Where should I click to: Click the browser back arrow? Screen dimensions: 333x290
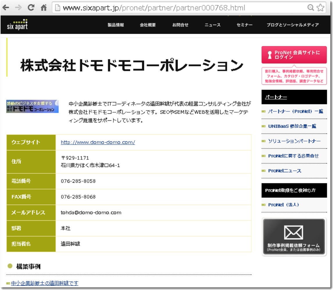coord(6,8)
